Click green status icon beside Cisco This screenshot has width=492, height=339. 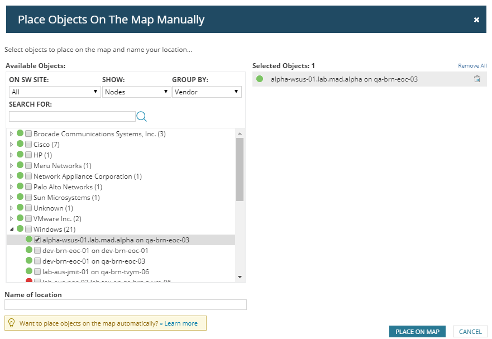tap(20, 144)
